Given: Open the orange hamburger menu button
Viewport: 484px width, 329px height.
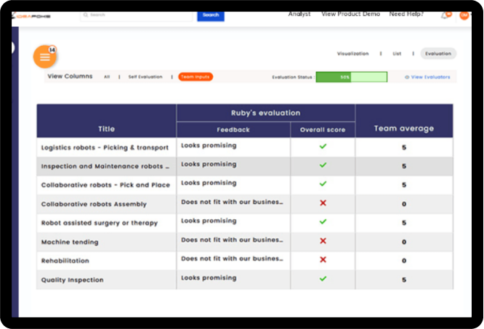Looking at the screenshot, I should pos(44,57).
